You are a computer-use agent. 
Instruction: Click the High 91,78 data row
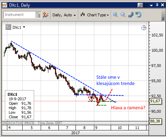coord(20,108)
